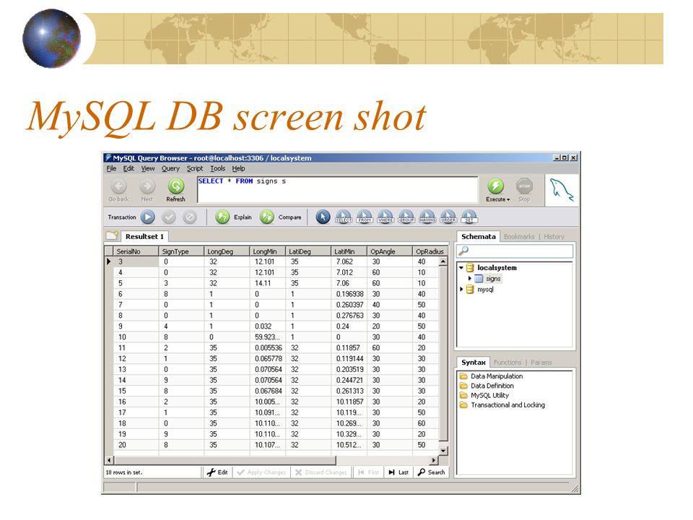Click the MySQL dolphin logo
Viewport: 693px width, 520px height.
pyautogui.click(x=562, y=190)
